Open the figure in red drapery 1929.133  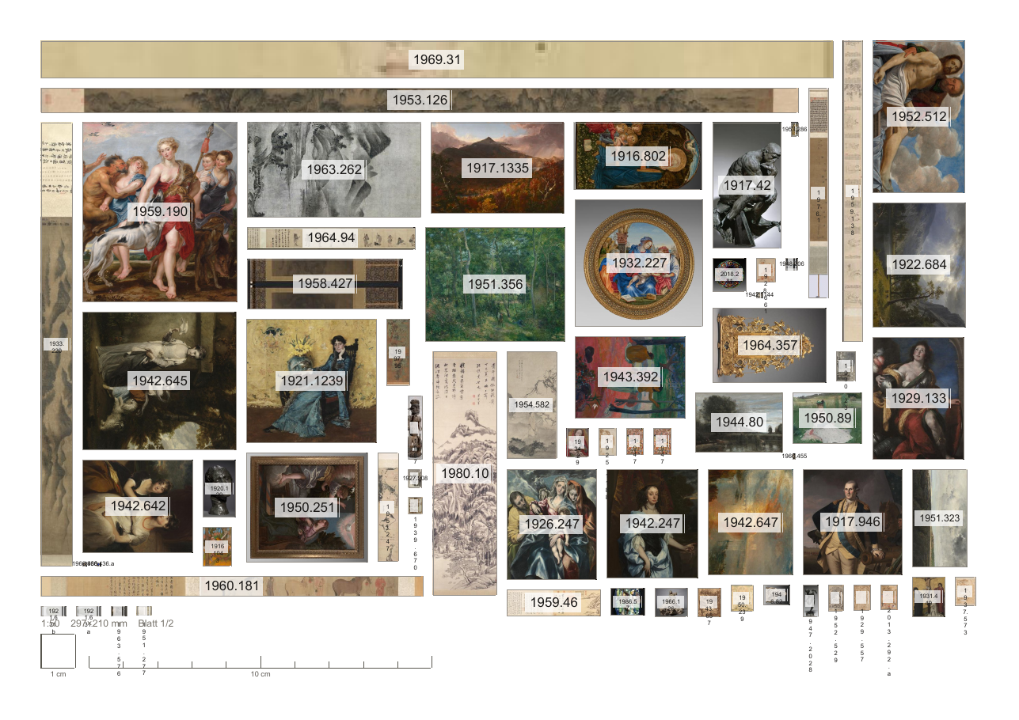918,398
